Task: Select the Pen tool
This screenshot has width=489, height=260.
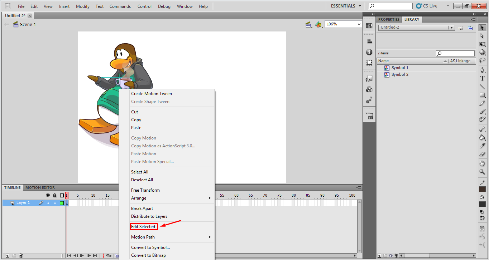Action: point(482,70)
